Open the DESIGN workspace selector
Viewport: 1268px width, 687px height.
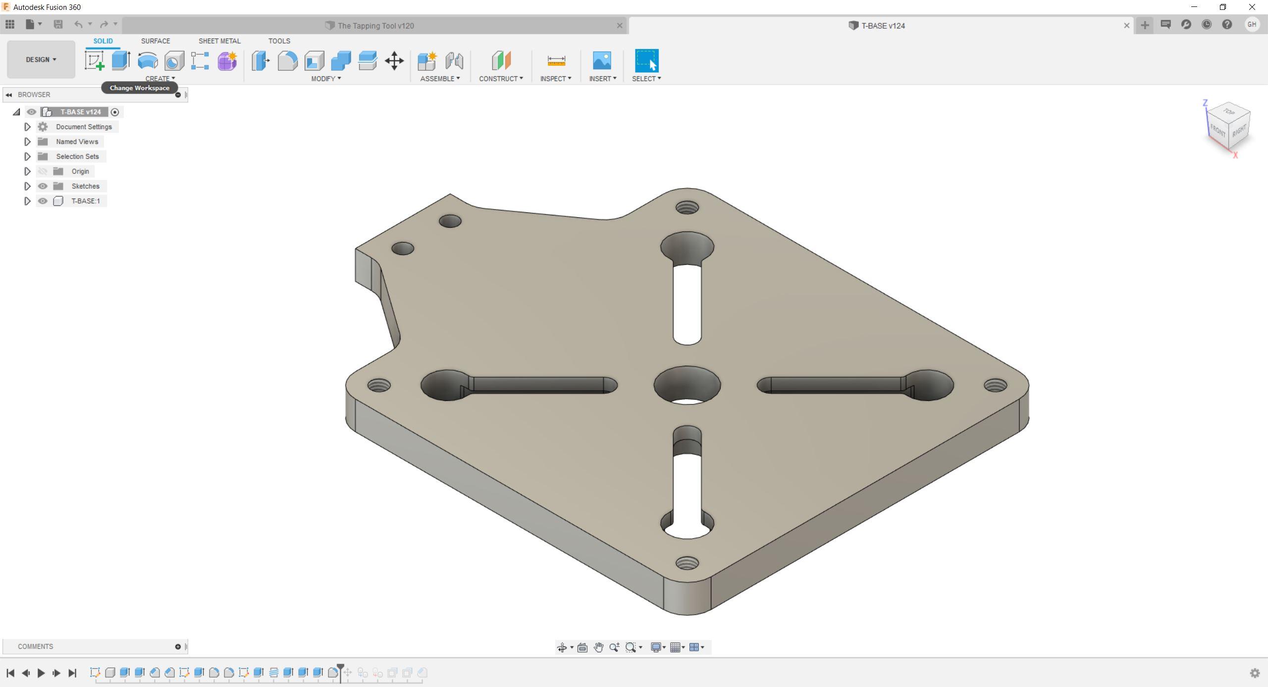40,59
